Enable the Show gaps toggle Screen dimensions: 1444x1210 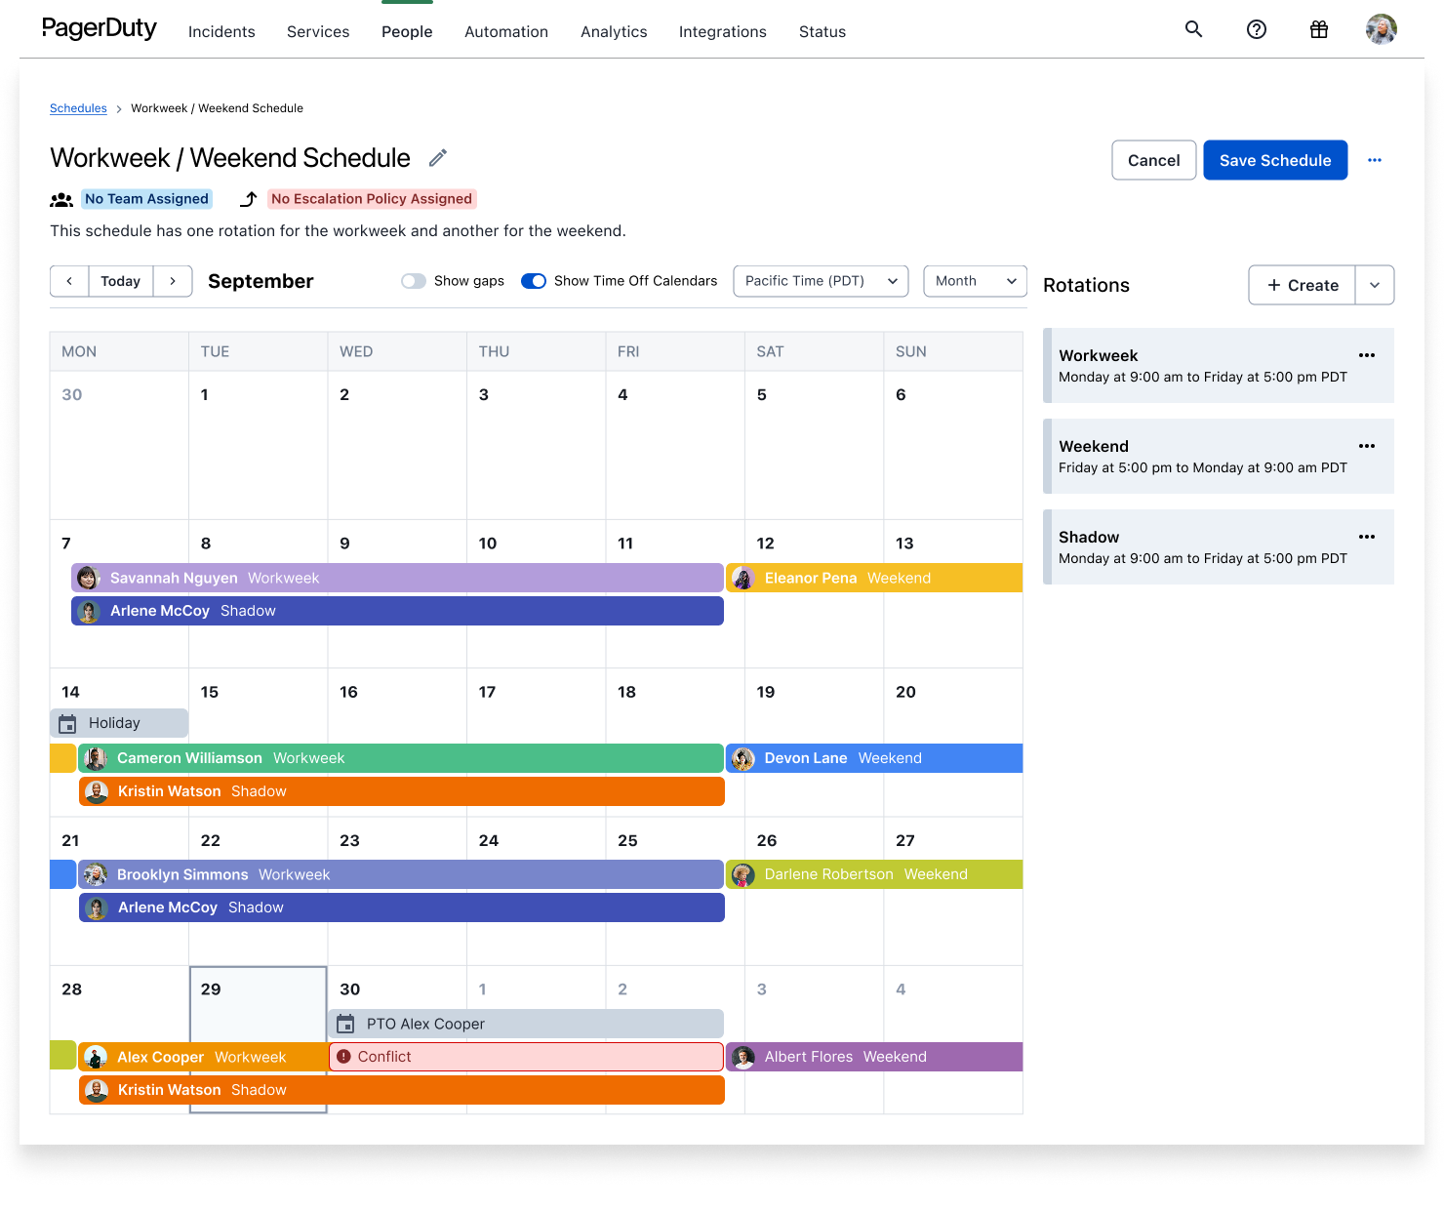(414, 281)
